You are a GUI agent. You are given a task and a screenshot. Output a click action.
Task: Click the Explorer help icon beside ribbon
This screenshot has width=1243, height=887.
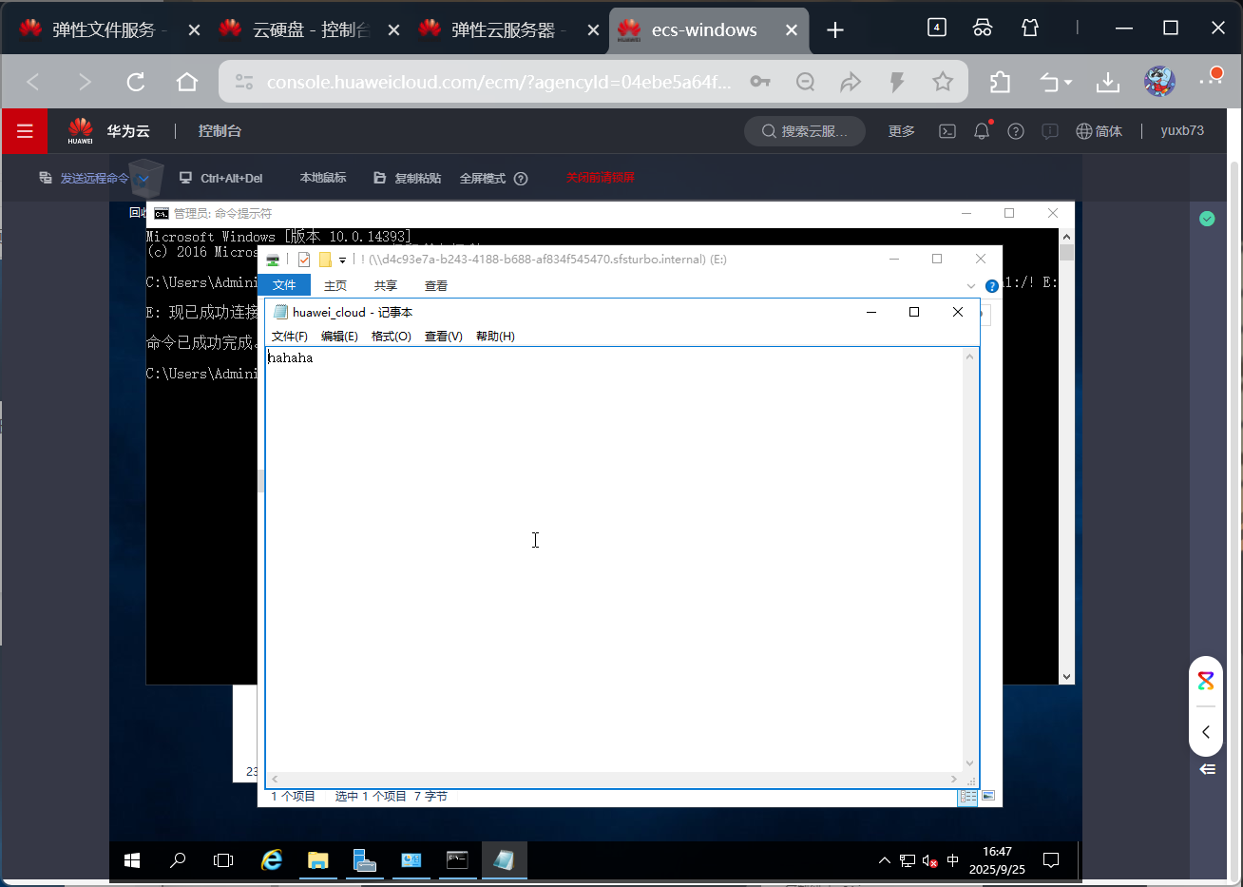click(x=992, y=286)
